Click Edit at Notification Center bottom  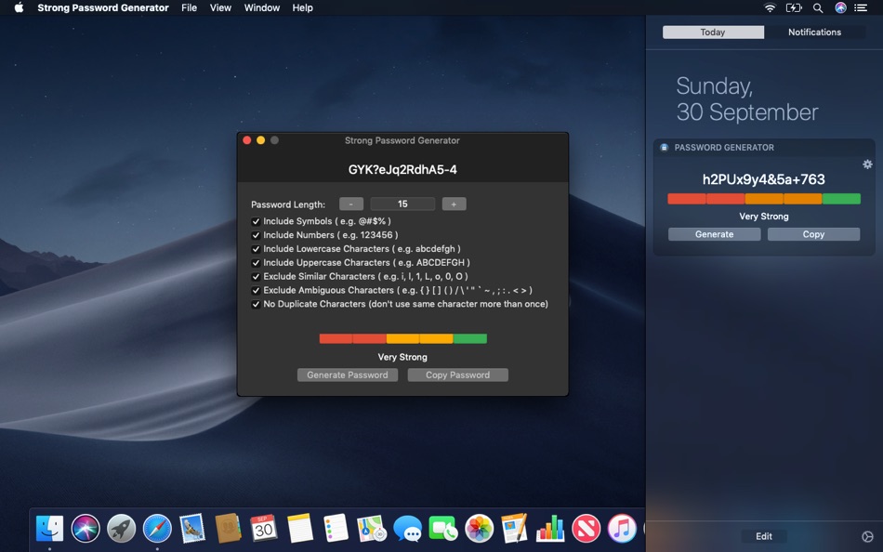[764, 536]
